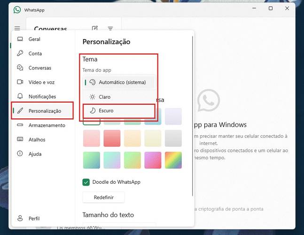This screenshot has height=235, width=304.
Task: Choose Automático (sistema) theme option
Action: pyautogui.click(x=119, y=82)
